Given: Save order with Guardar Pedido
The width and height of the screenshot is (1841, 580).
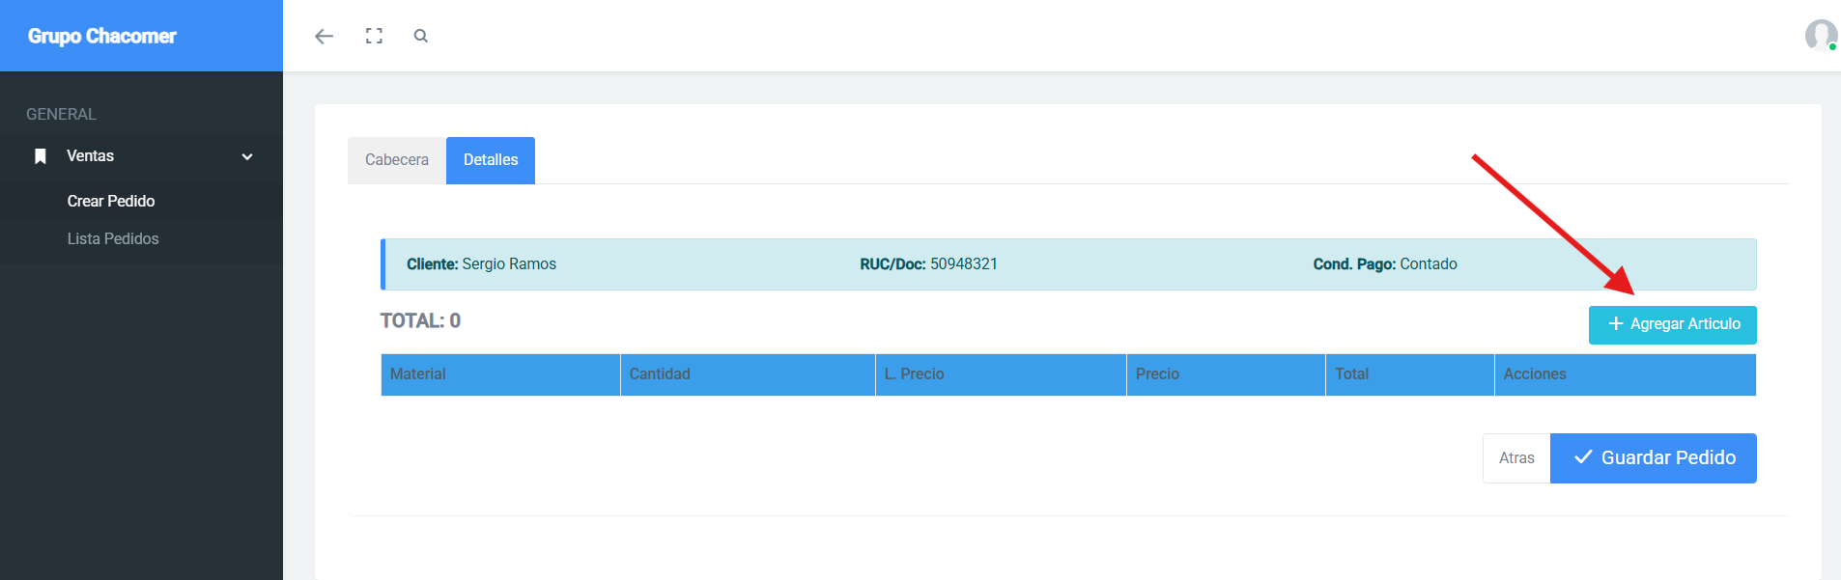Looking at the screenshot, I should pyautogui.click(x=1653, y=458).
